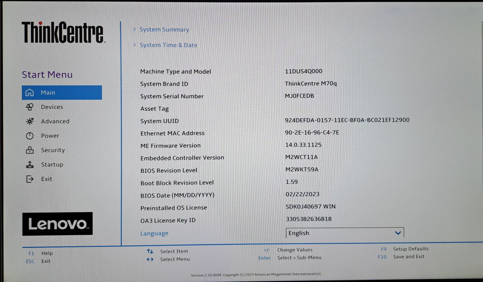Click the BIOS date 02/22/2023

(302, 194)
